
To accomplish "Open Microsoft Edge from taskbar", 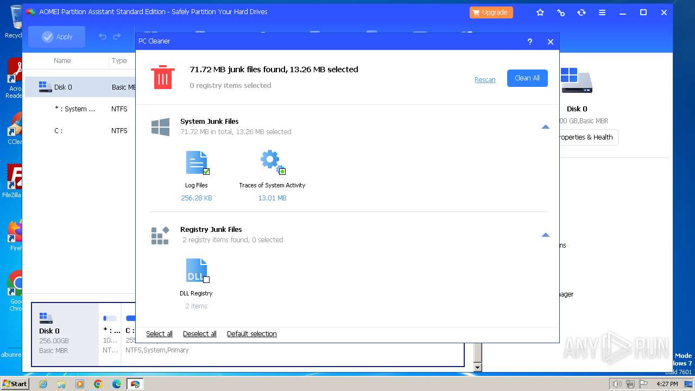I will 117,384.
